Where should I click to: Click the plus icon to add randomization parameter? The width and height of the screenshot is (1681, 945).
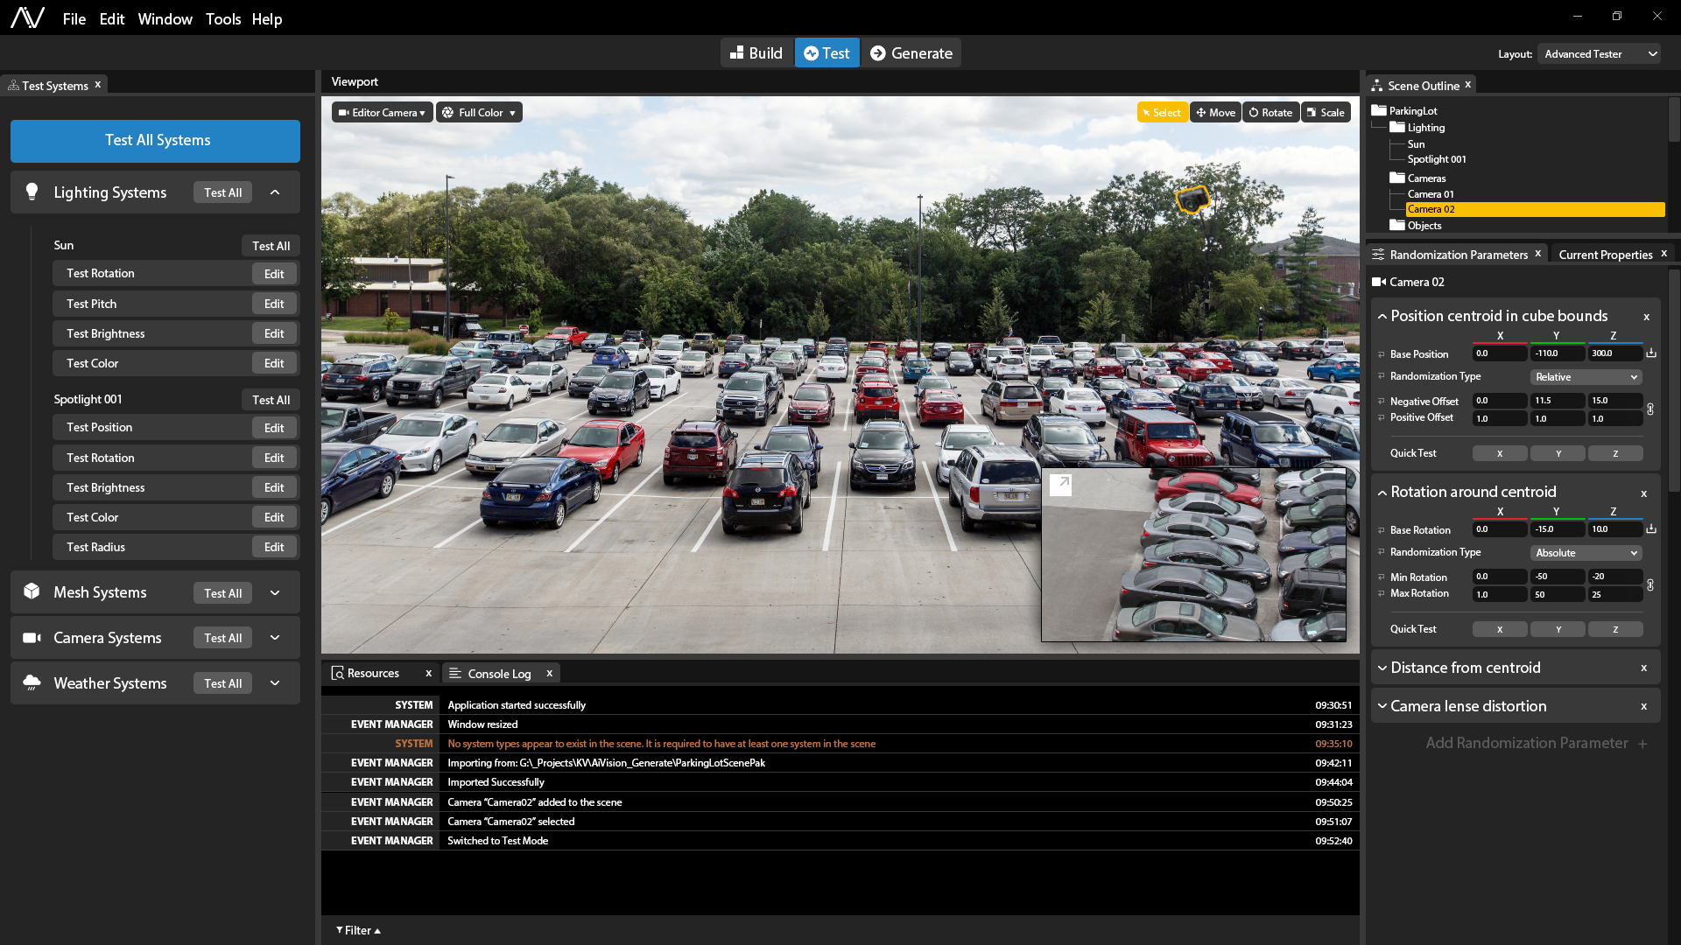pyautogui.click(x=1642, y=744)
